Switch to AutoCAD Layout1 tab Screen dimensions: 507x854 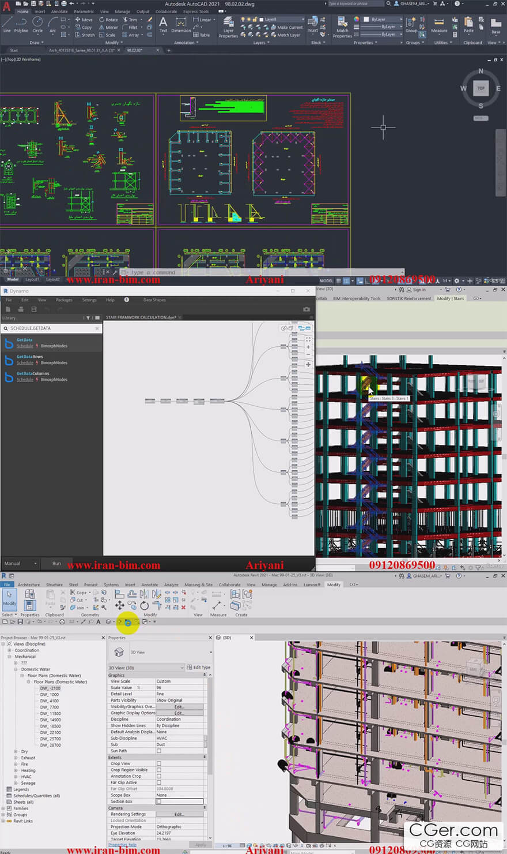point(32,279)
